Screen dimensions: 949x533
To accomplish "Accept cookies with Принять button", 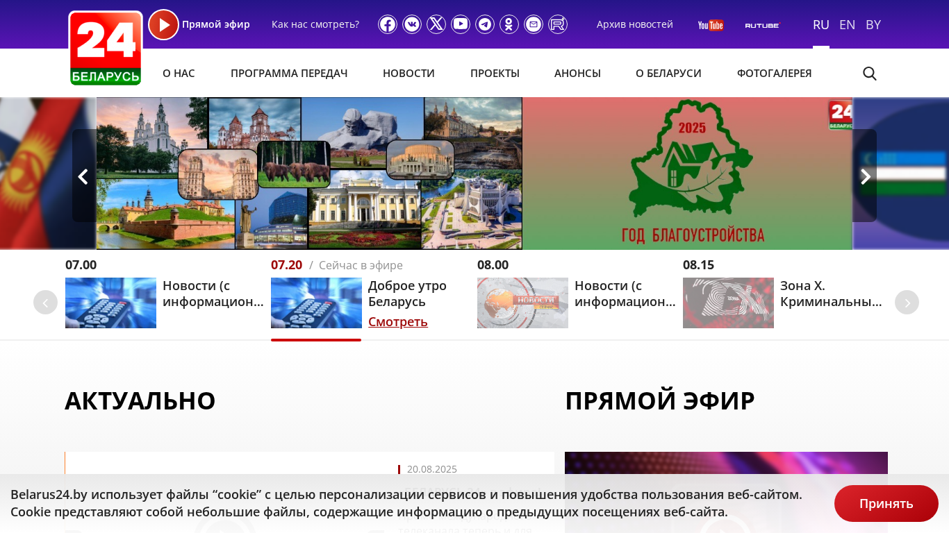I will coord(886,504).
